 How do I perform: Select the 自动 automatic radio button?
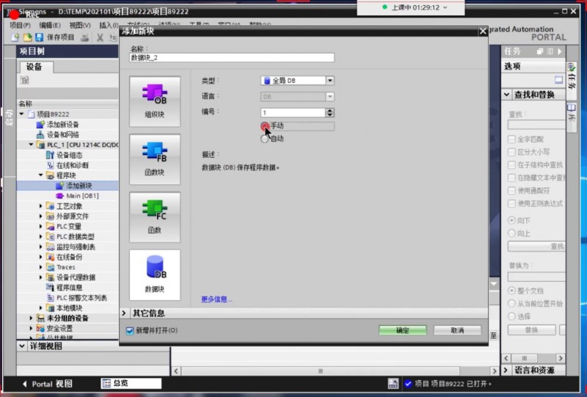[265, 139]
